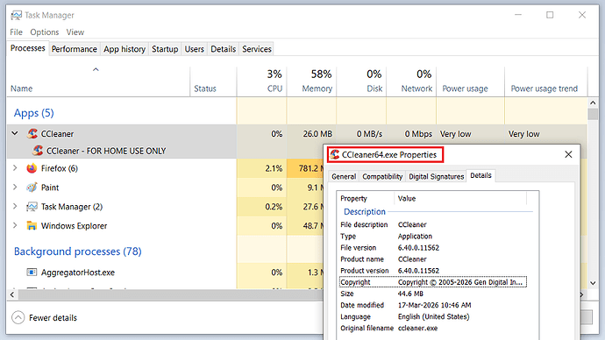
Task: Click the Background processes (78) heading
Action: tap(77, 251)
